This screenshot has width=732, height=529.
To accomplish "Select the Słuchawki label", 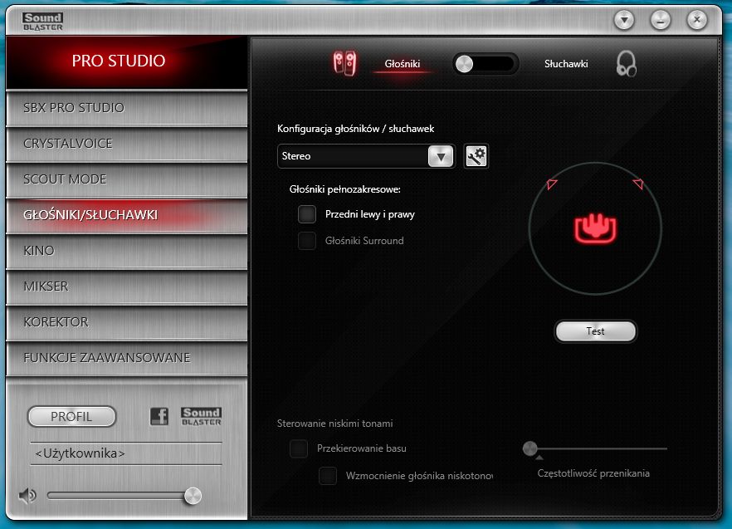I will (x=566, y=64).
